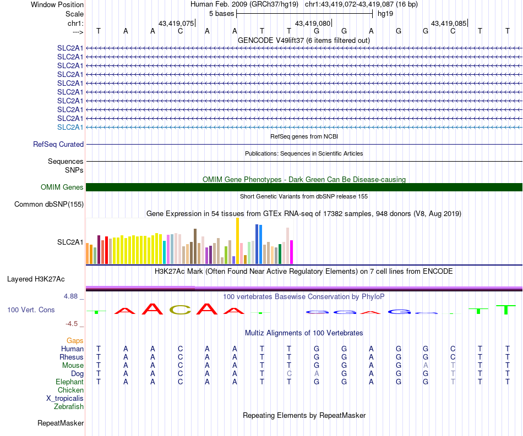Open Repeating Elements by RepeatMasker title
The width and height of the screenshot is (523, 436).
coord(304,415)
